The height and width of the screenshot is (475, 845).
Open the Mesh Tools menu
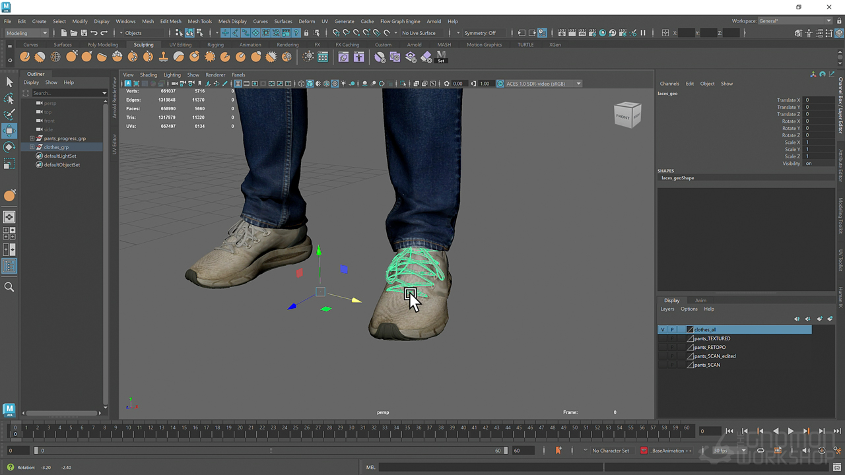point(199,21)
